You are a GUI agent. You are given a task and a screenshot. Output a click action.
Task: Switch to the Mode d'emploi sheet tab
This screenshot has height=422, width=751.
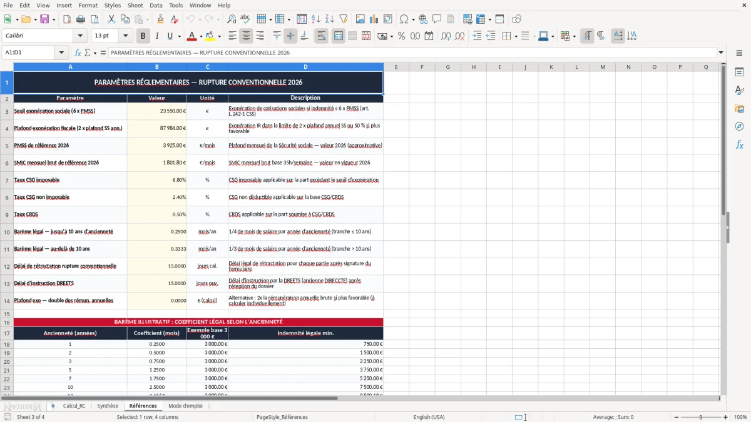[185, 406]
